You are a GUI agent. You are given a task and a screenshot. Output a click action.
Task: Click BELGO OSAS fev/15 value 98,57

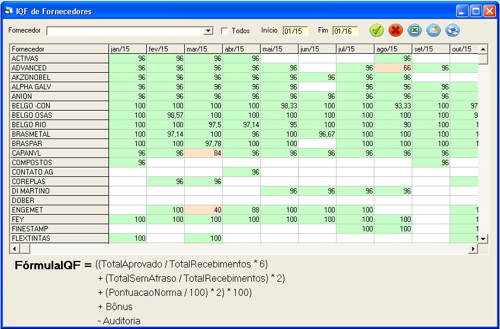pyautogui.click(x=165, y=115)
